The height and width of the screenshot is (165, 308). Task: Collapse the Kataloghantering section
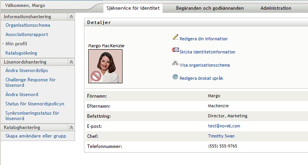(x=71, y=127)
